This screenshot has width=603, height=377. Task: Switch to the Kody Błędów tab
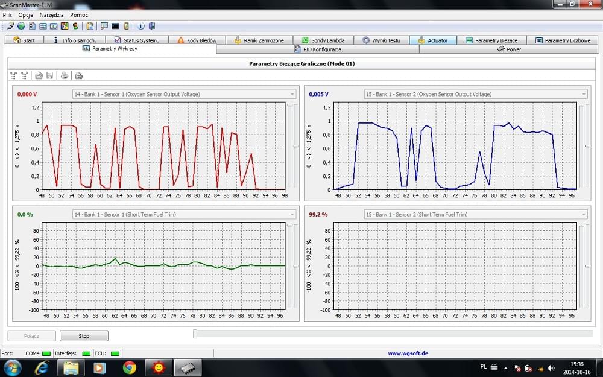pos(197,40)
